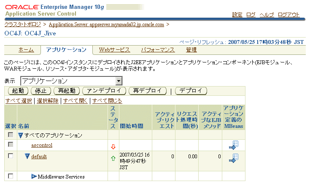Switch to the ホーム tab
310x184 pixels.
[26, 50]
